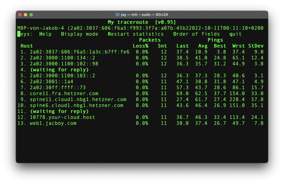Click hop 5 host 2a02:3000:1100:103::2

62,76
